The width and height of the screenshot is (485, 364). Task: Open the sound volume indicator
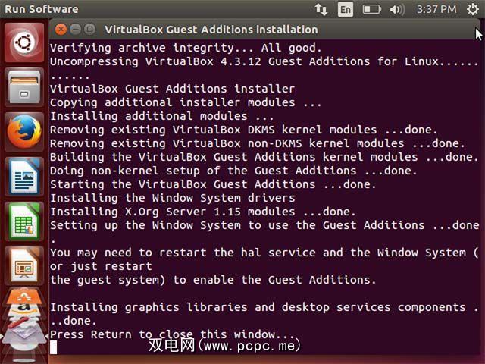tap(397, 9)
